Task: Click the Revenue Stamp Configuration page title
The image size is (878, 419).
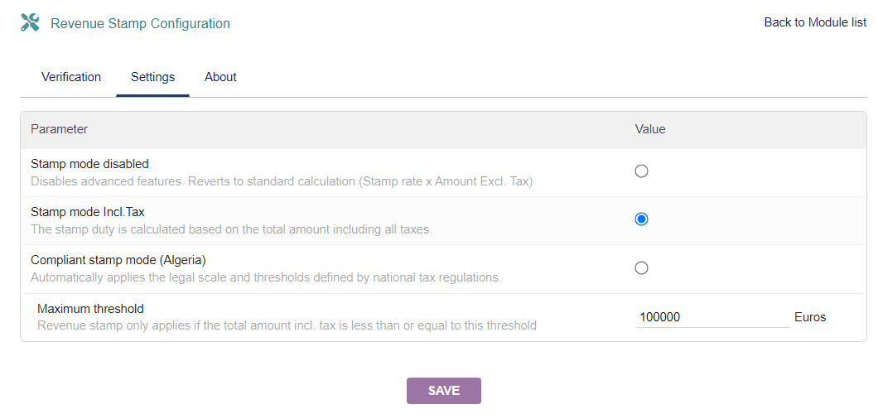Action: 140,23
